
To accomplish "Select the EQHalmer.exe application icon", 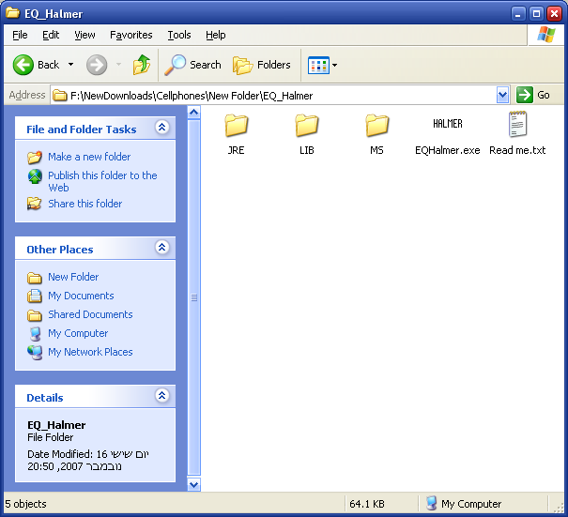I will tap(447, 125).
